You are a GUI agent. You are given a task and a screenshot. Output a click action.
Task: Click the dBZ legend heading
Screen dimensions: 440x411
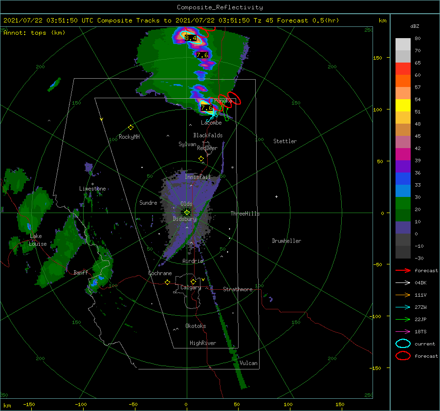415,26
